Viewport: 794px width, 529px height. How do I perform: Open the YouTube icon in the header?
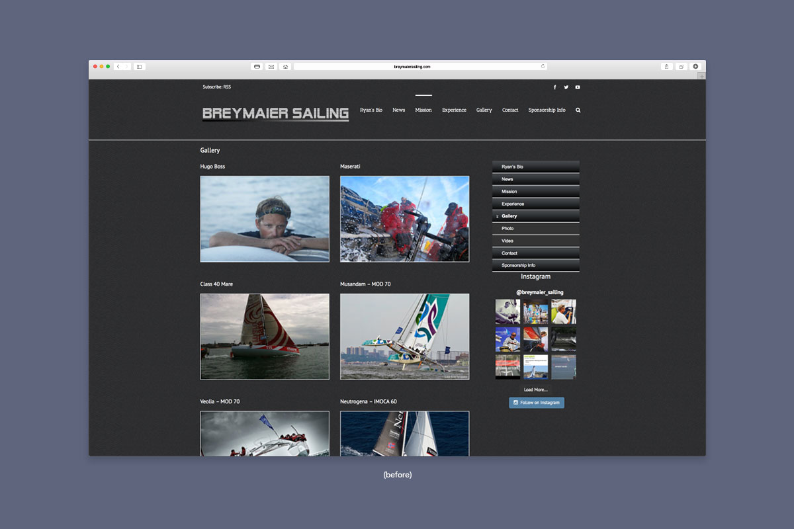pos(578,87)
